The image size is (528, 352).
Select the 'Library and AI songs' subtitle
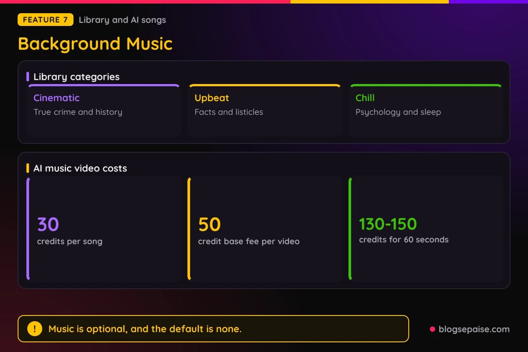click(x=122, y=20)
